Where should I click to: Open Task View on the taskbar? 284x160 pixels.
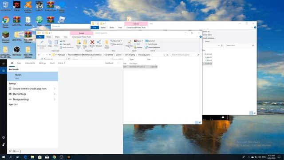[18, 157]
